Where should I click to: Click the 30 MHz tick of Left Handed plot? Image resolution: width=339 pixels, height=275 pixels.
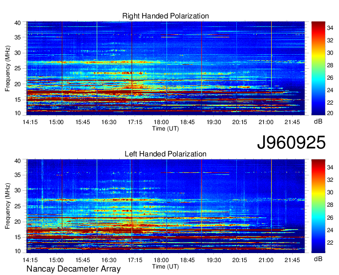pyautogui.click(x=17, y=190)
